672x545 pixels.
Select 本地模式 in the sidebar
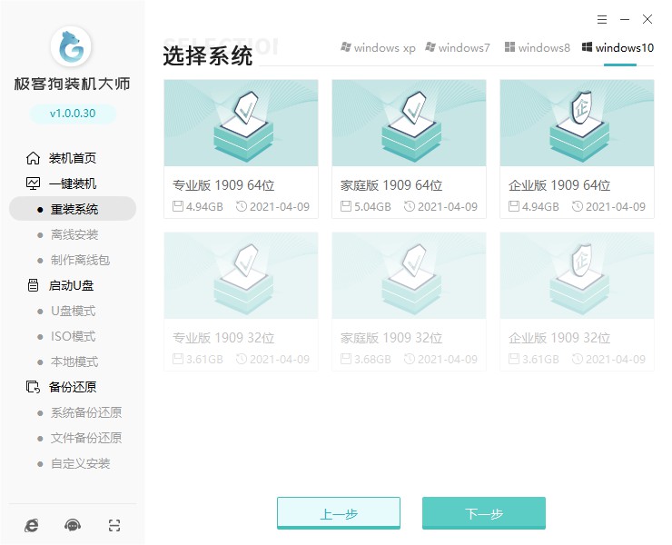coord(74,362)
